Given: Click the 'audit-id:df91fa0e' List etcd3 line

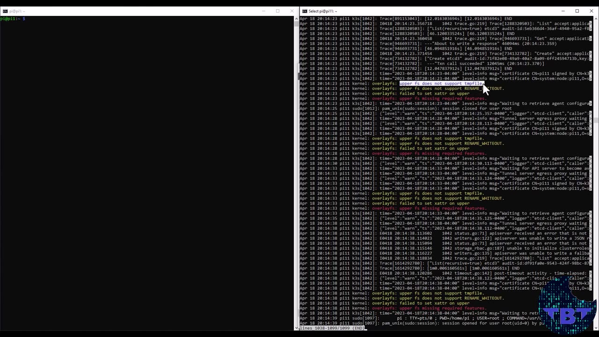Looking at the screenshot, I should pyautogui.click(x=446, y=264).
